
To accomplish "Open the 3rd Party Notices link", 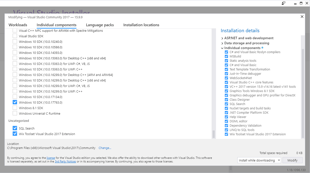I will [65, 162].
